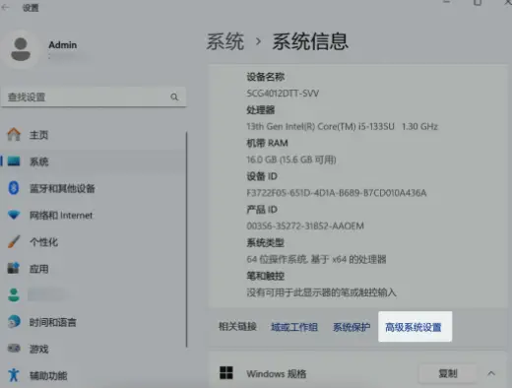Image resolution: width=512 pixels, height=389 pixels.
Task: Click the 64 位操作系统 system type text
Action: pos(316,259)
